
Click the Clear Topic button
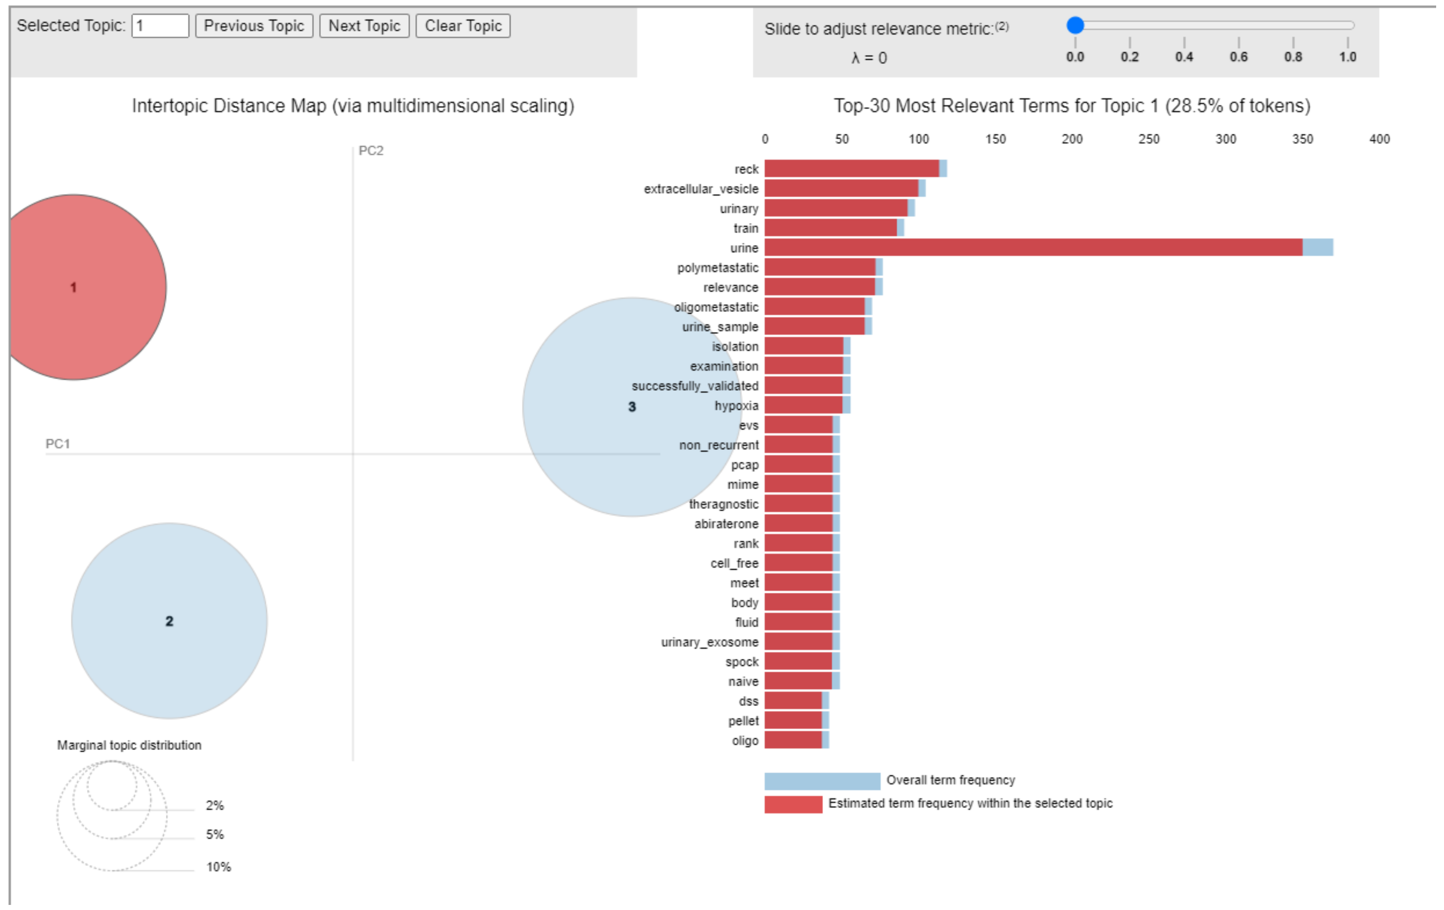pos(462,26)
